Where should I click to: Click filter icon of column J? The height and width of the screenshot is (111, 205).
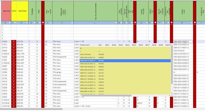coord(51,23)
